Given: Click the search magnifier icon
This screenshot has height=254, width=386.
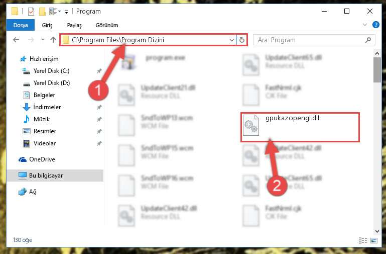Looking at the screenshot, I should [368, 40].
